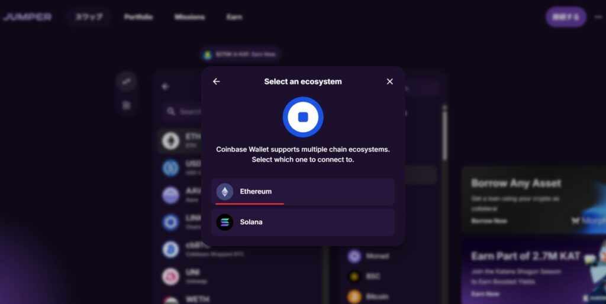
Task: Close the Select an ecosystem dialog
Action: coord(389,81)
